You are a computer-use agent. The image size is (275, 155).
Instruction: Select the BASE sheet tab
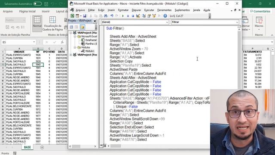(27, 147)
